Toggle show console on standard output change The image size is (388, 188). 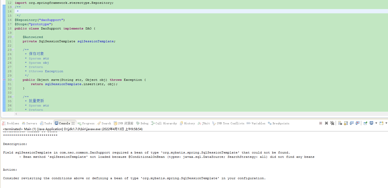(352, 123)
